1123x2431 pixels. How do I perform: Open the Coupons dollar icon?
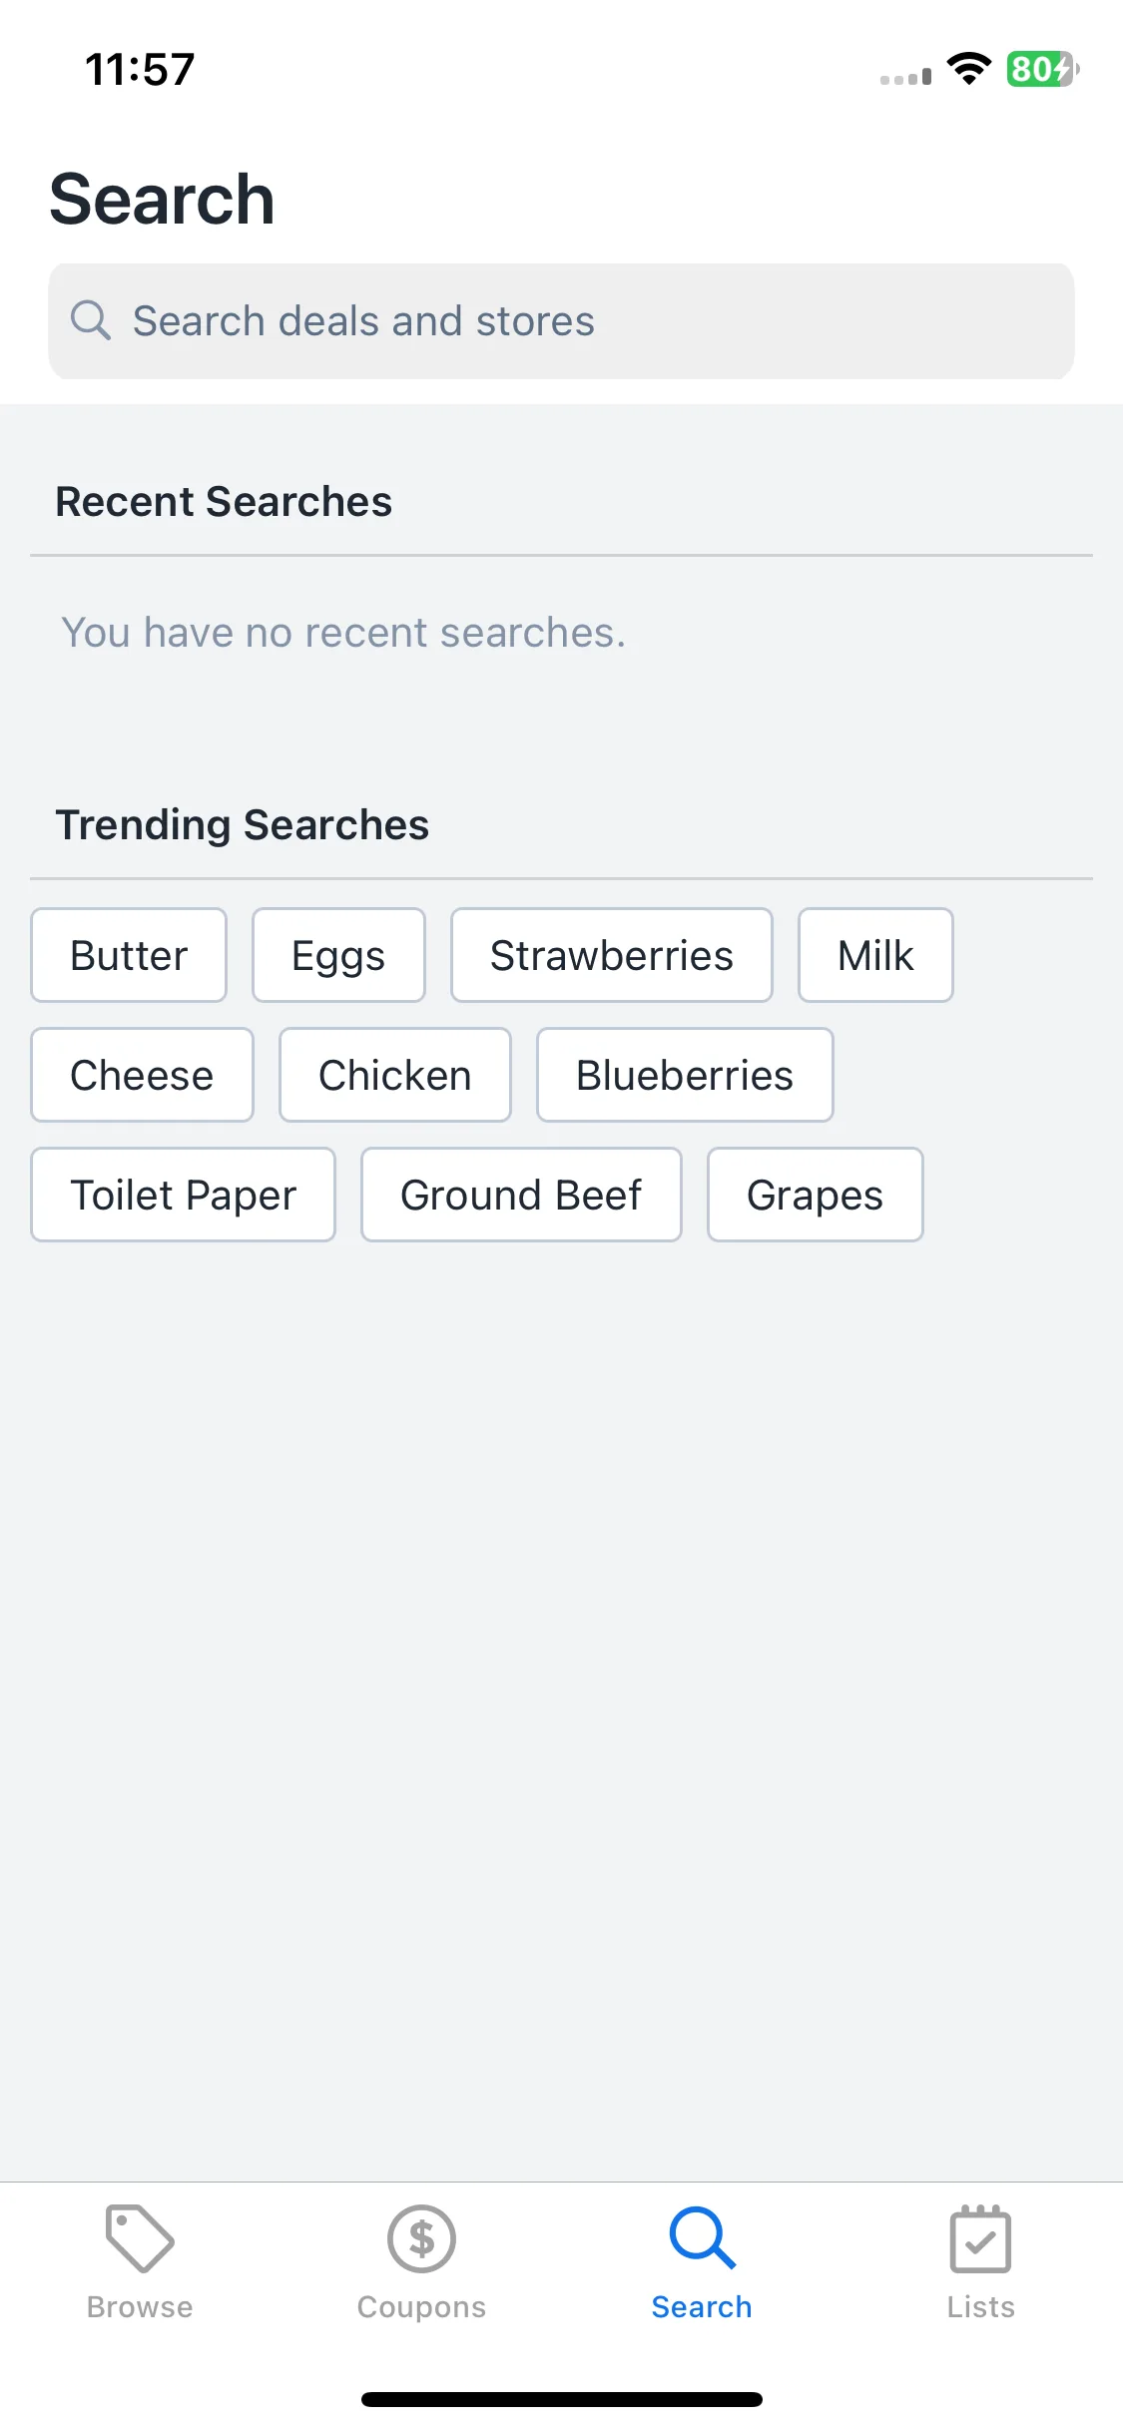[x=421, y=2238]
